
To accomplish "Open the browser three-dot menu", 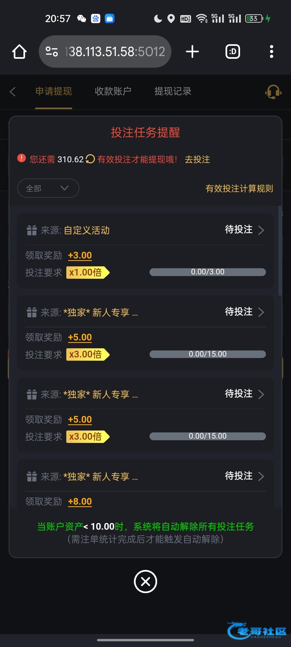I will tap(271, 51).
